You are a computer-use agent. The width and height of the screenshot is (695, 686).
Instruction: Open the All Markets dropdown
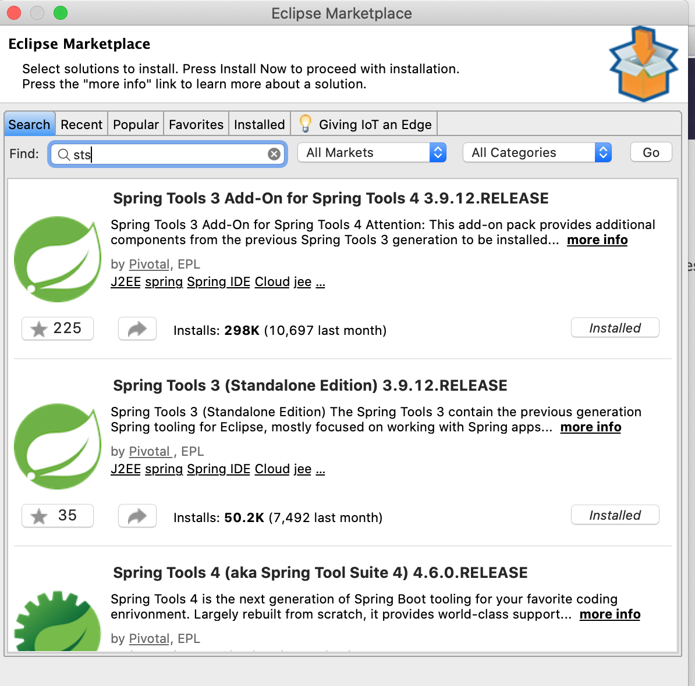(x=372, y=153)
